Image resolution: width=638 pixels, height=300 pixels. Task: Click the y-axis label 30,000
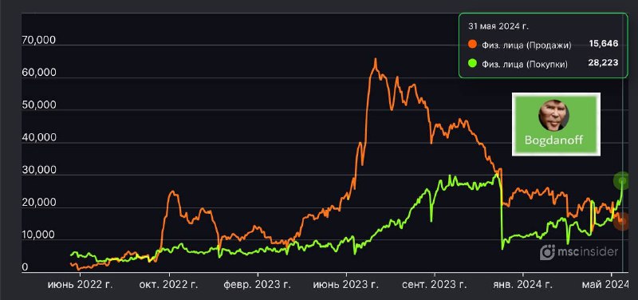tap(38, 171)
